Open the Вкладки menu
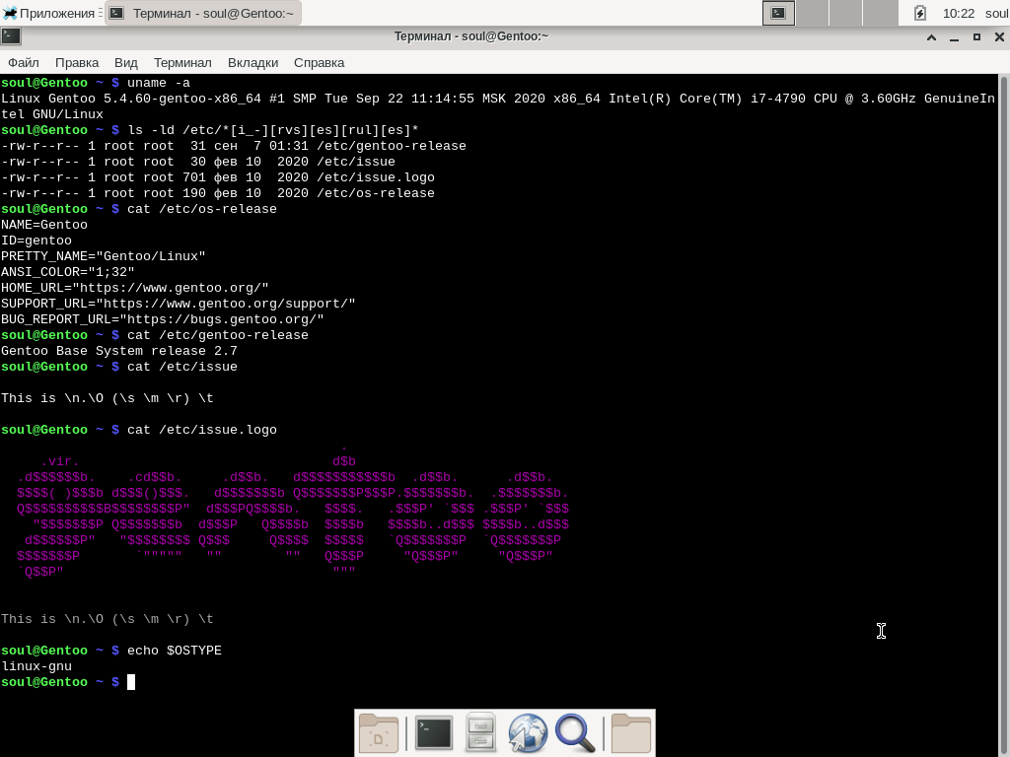The width and height of the screenshot is (1010, 757). [252, 62]
